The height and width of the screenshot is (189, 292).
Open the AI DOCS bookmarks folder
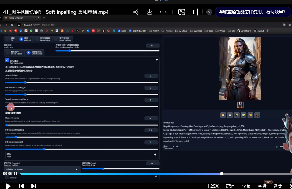point(182,31)
